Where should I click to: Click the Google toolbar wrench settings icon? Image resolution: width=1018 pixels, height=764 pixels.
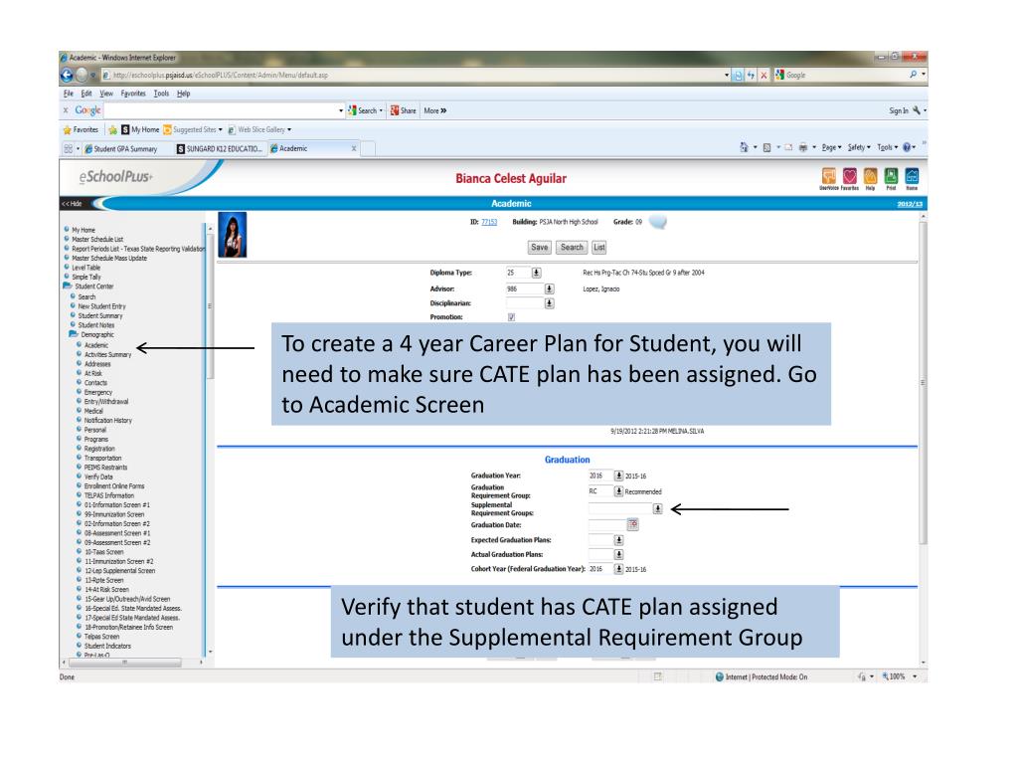916,110
